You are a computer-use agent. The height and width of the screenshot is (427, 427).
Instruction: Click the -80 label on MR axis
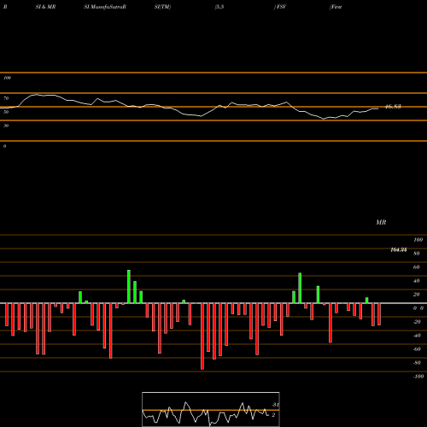pos(417,363)
